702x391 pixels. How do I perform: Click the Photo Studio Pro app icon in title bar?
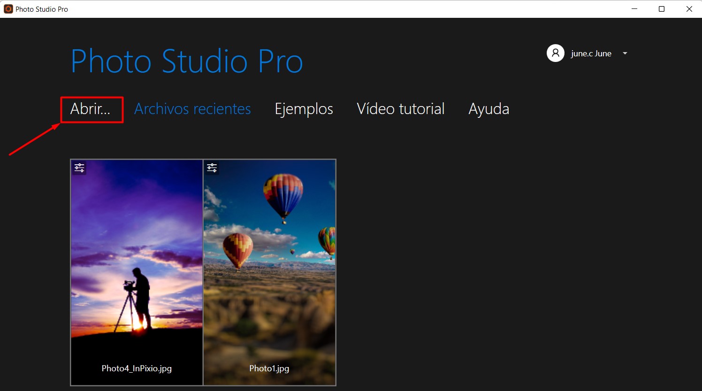click(x=8, y=9)
